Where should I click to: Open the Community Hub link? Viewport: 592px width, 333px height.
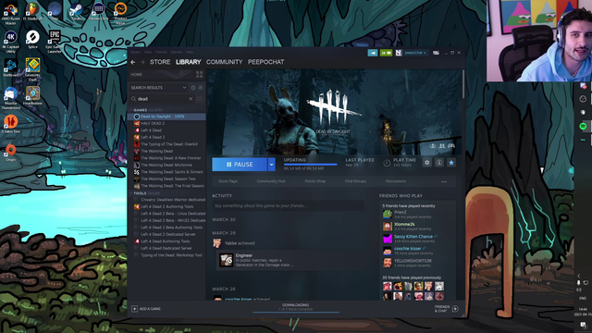tap(271, 181)
